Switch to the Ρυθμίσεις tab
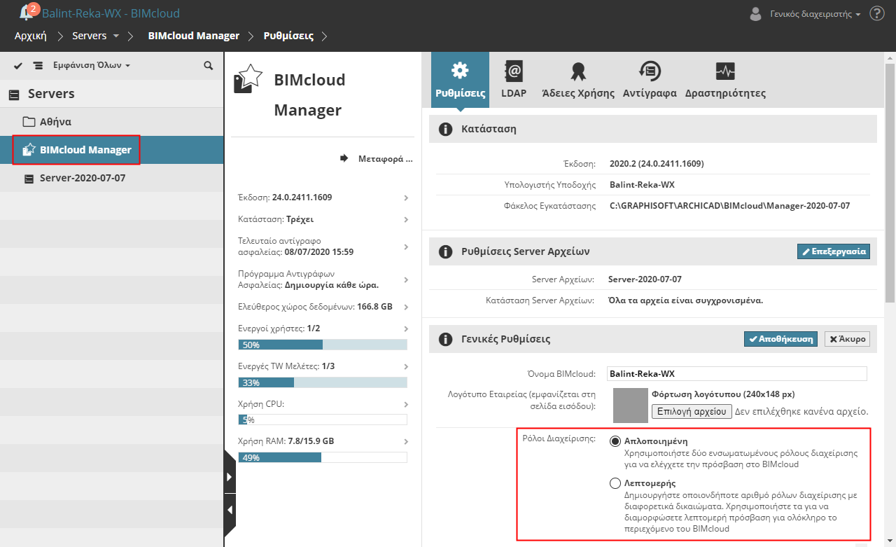 click(460, 80)
